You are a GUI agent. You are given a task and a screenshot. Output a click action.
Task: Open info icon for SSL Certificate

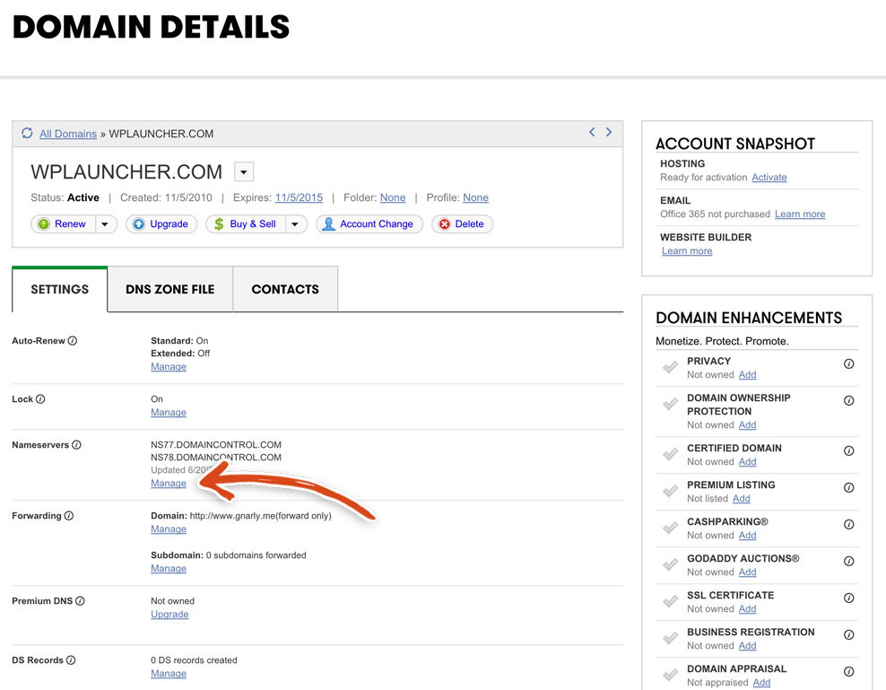click(x=848, y=598)
